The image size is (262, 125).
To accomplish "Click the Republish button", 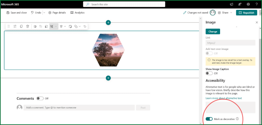I will click(247, 13).
